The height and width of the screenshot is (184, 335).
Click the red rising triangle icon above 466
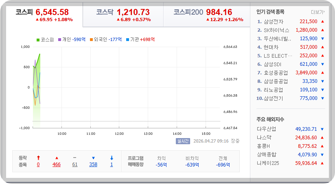click(57, 158)
